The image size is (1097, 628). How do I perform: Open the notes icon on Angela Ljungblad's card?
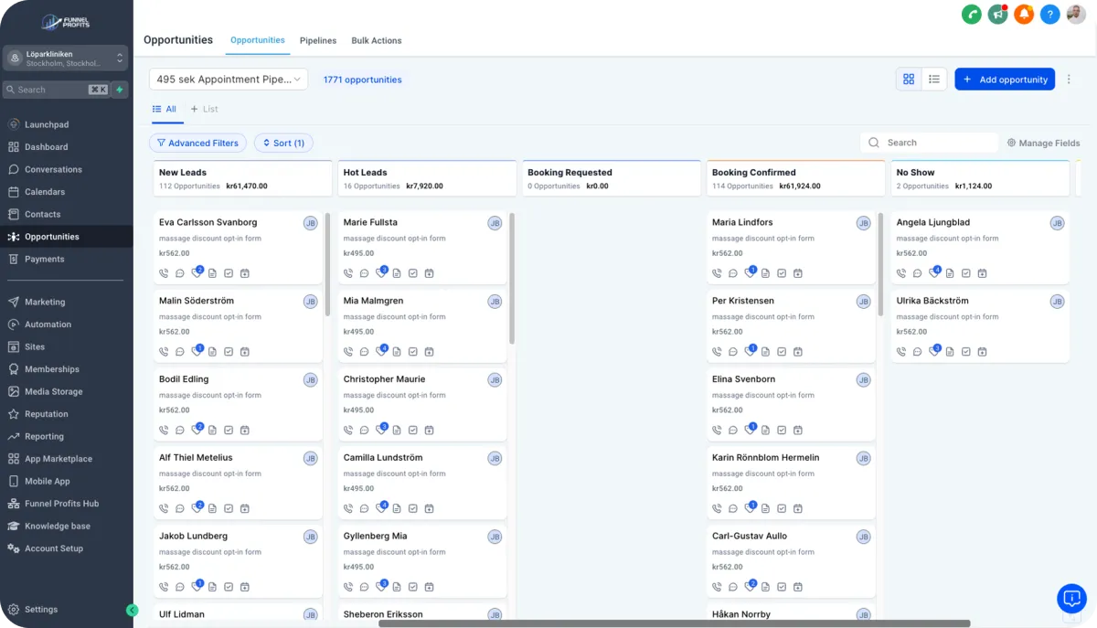[950, 273]
